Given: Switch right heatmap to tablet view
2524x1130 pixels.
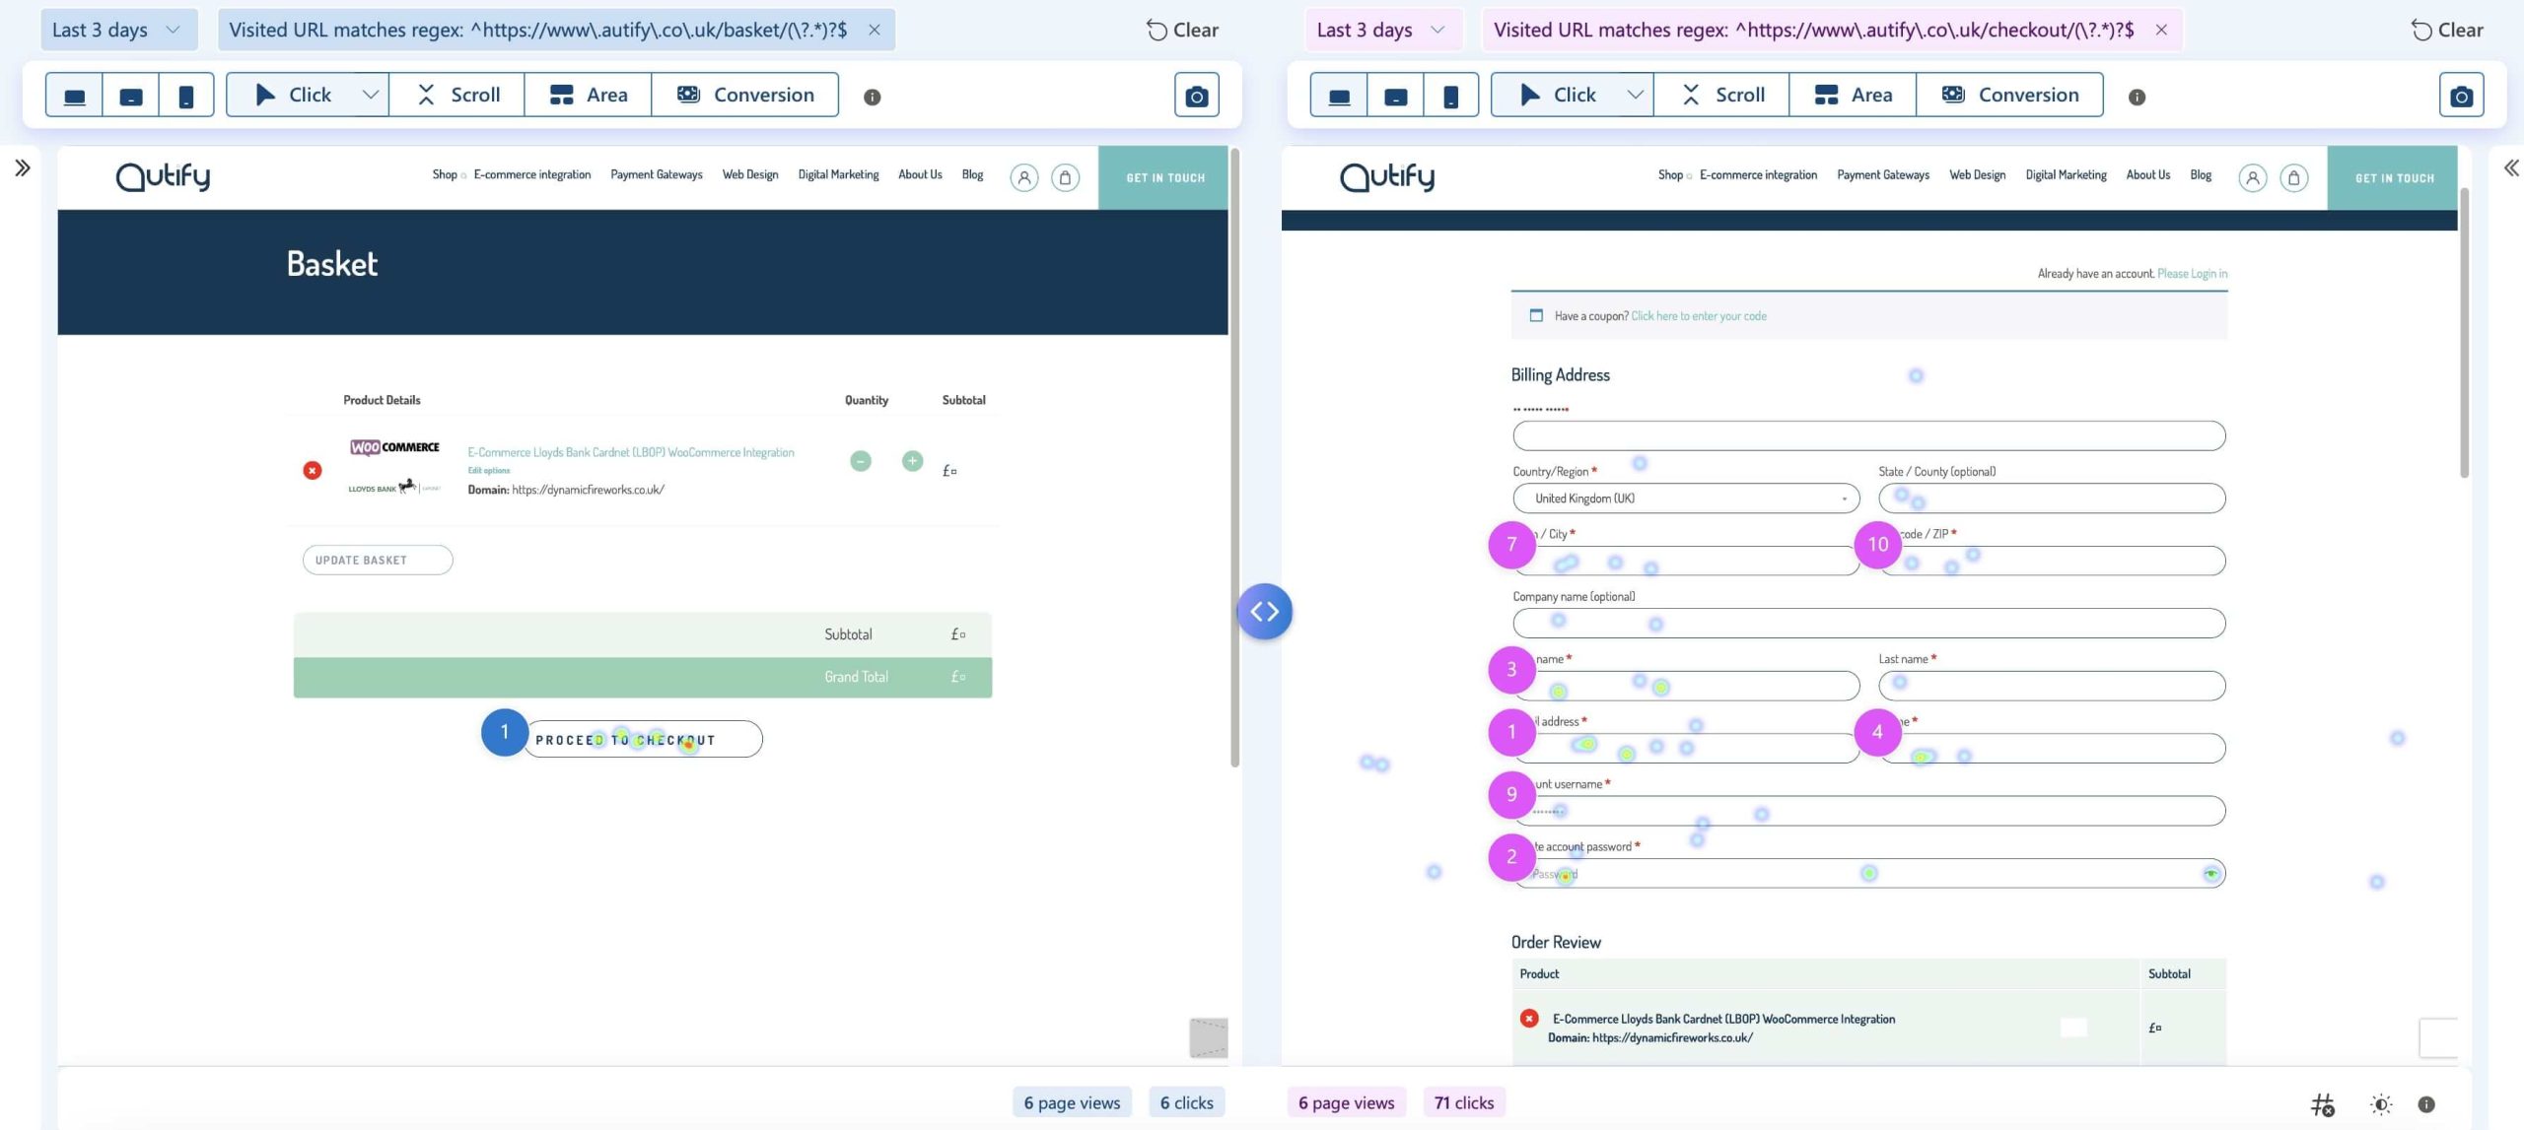Looking at the screenshot, I should 1395,95.
